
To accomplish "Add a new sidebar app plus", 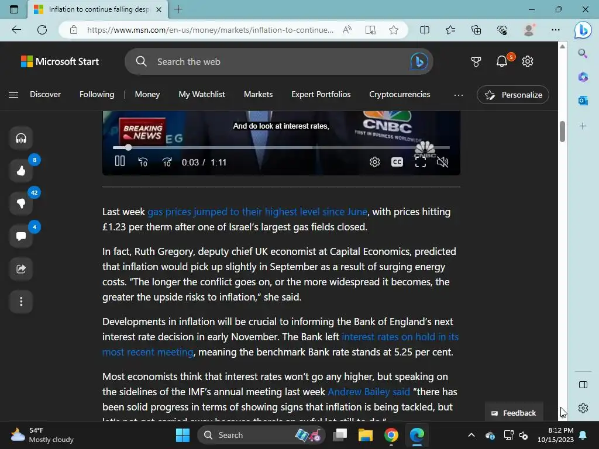I will click(x=583, y=126).
